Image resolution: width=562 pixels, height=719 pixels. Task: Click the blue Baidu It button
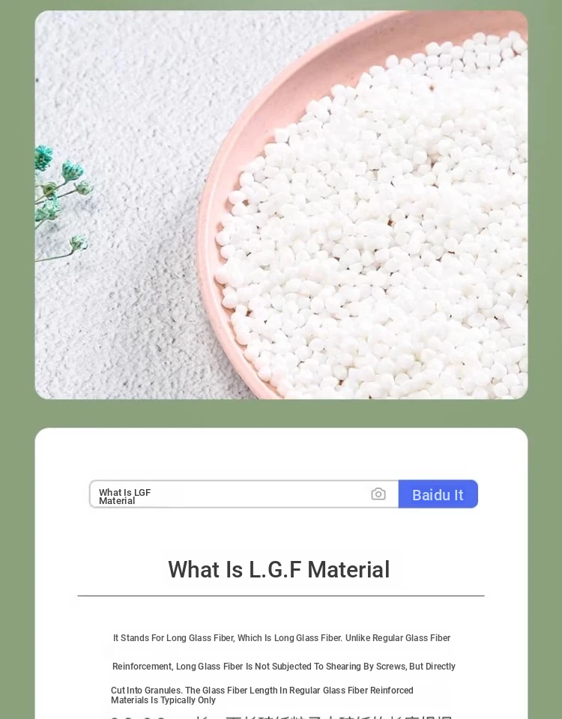(x=438, y=494)
